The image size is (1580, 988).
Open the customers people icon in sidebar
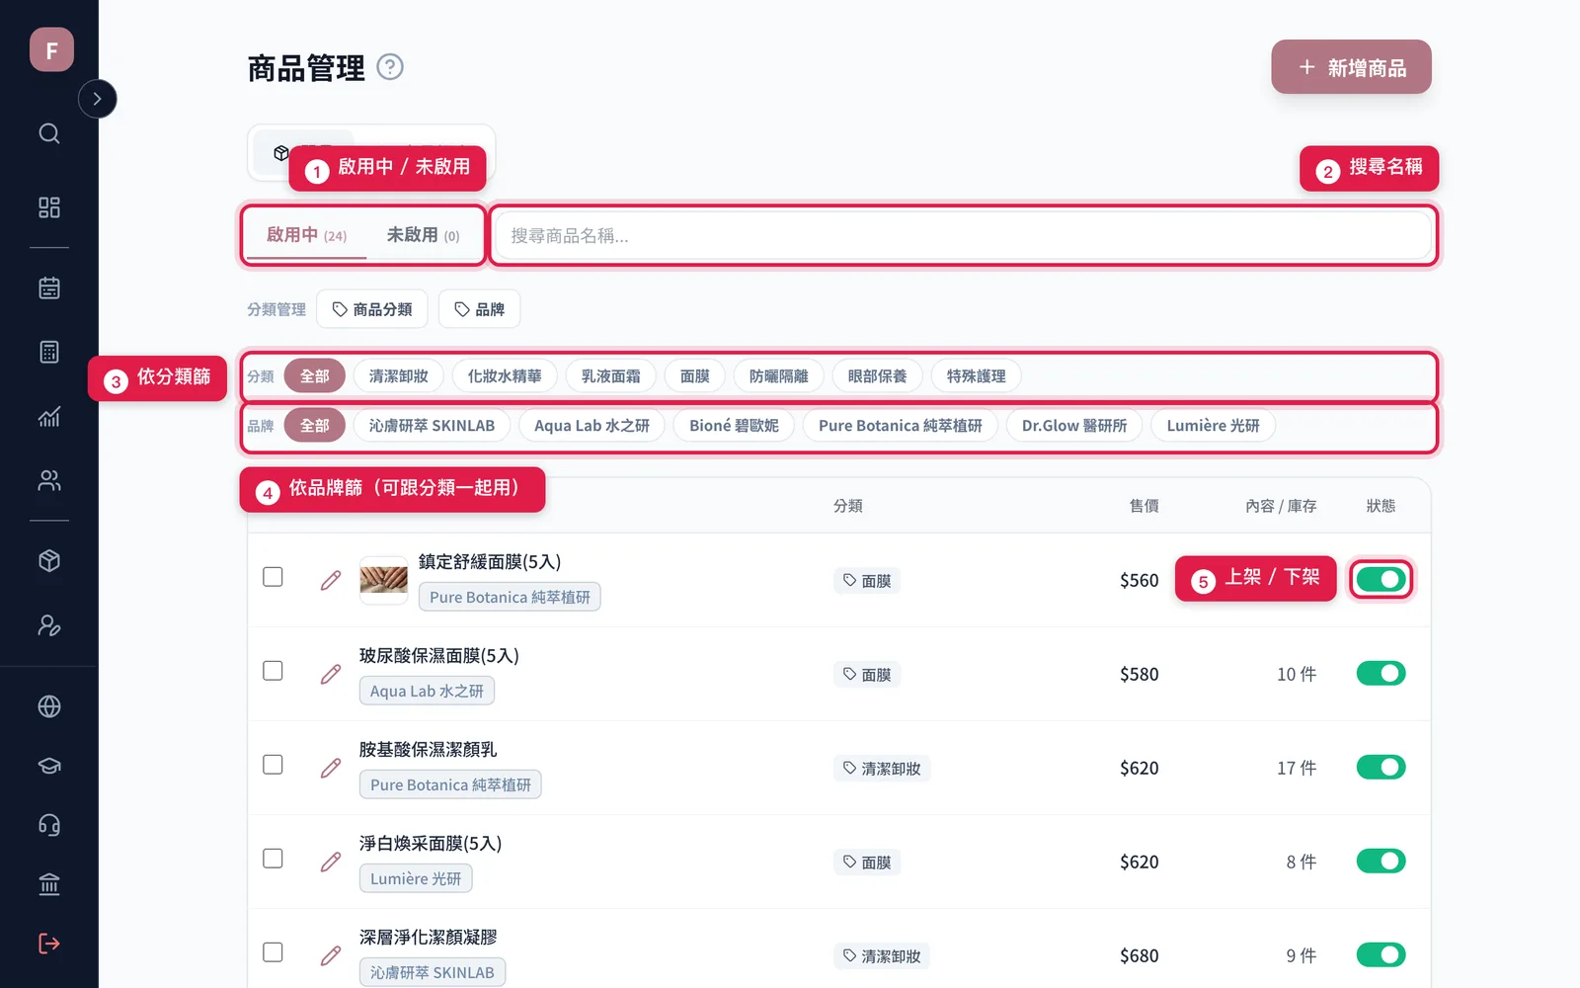click(x=49, y=480)
